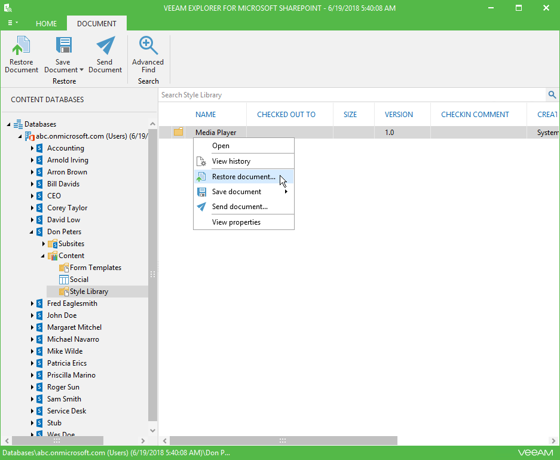
Task: Click View history icon in context menu
Action: pos(201,161)
